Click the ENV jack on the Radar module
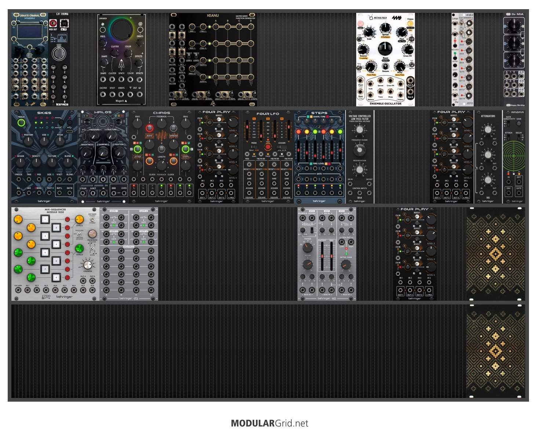The height and width of the screenshot is (431, 540). 508,193
